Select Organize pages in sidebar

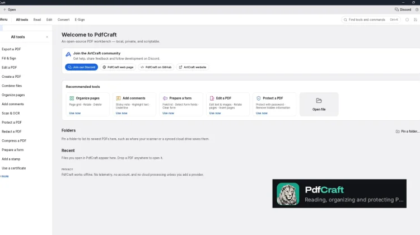[x=13, y=95]
